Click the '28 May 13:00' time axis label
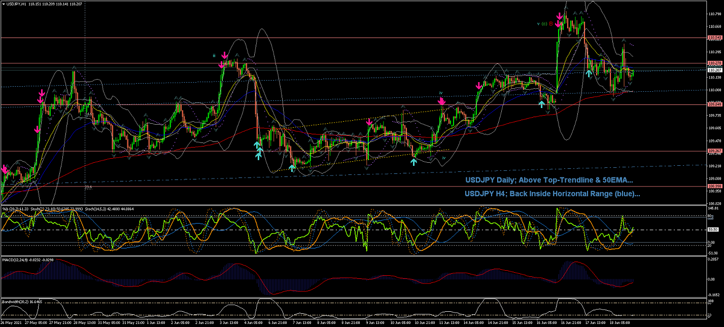 coord(84,322)
